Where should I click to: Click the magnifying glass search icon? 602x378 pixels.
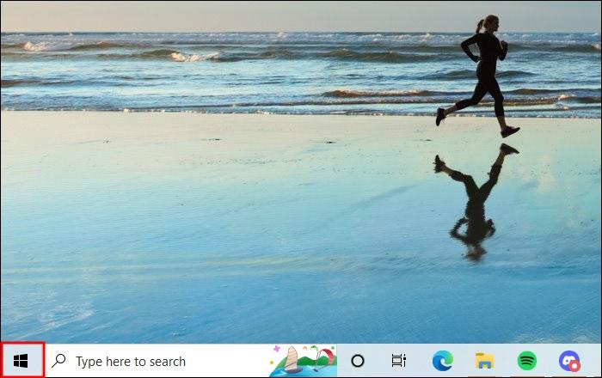click(58, 361)
